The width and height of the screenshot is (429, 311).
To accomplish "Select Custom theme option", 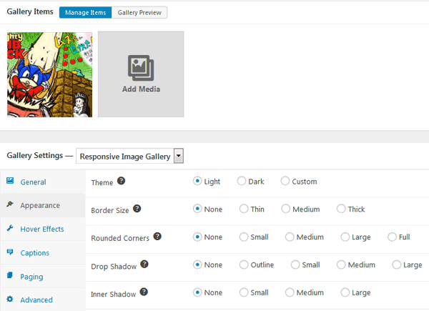I will [286, 182].
